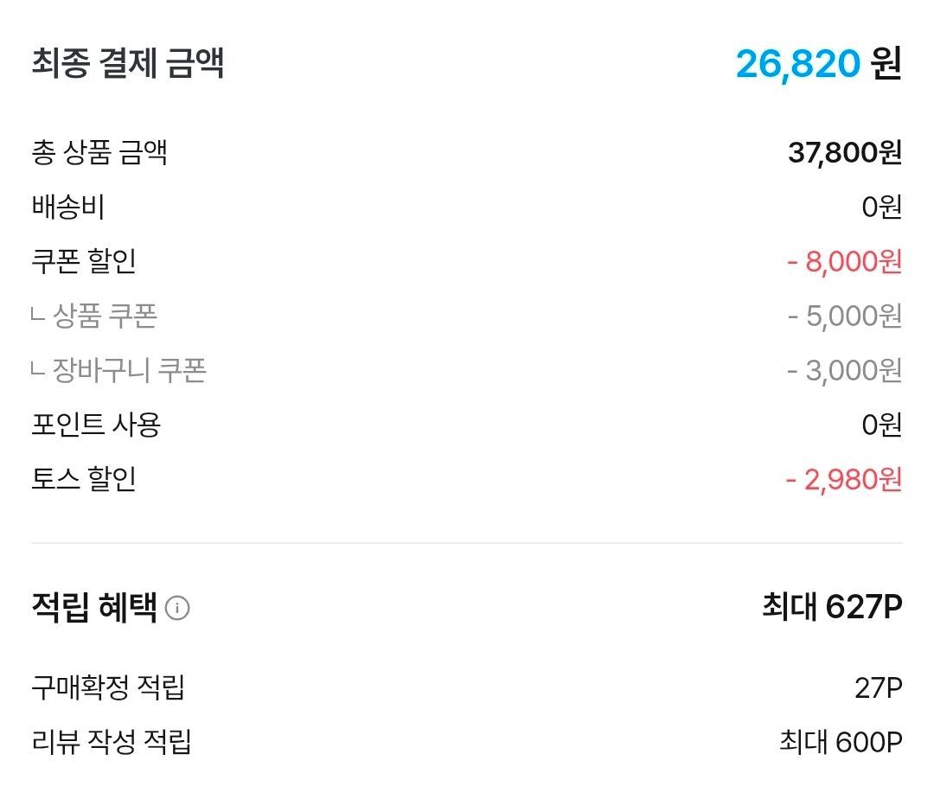Click the 37,800원 total product price
This screenshot has width=934, height=799.
click(x=845, y=152)
